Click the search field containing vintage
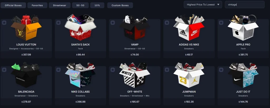The height and width of the screenshot is (108, 270). [245, 5]
